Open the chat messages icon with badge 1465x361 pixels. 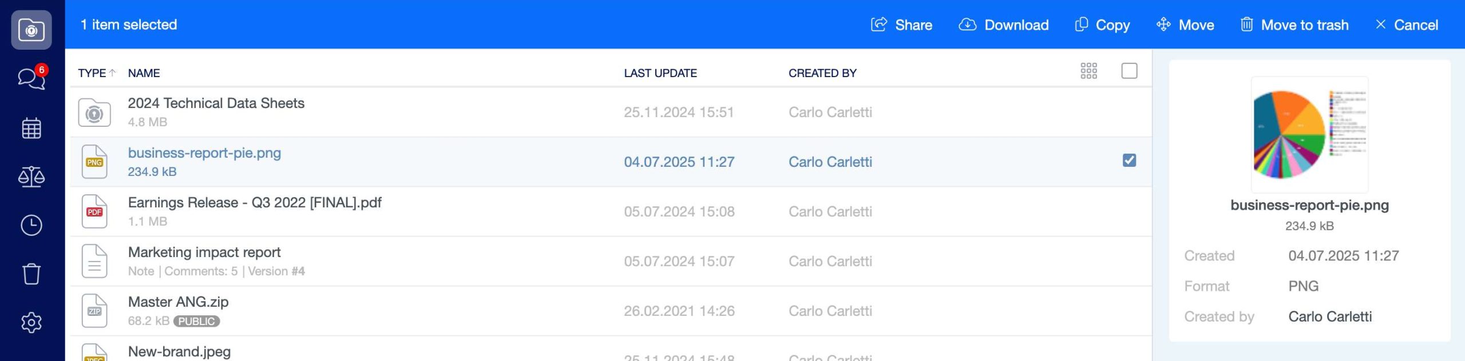[31, 78]
